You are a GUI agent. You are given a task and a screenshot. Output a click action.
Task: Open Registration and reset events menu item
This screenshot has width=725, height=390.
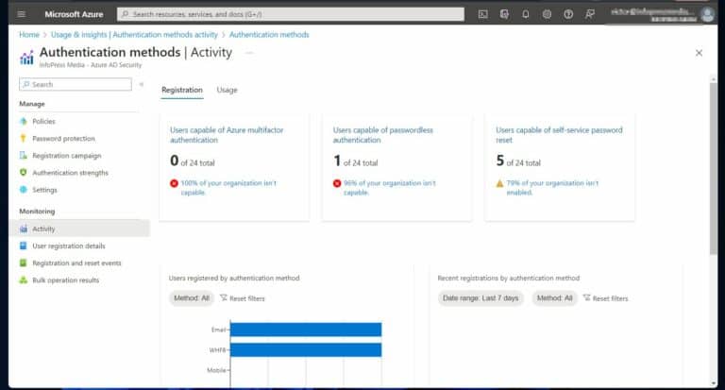(x=78, y=263)
